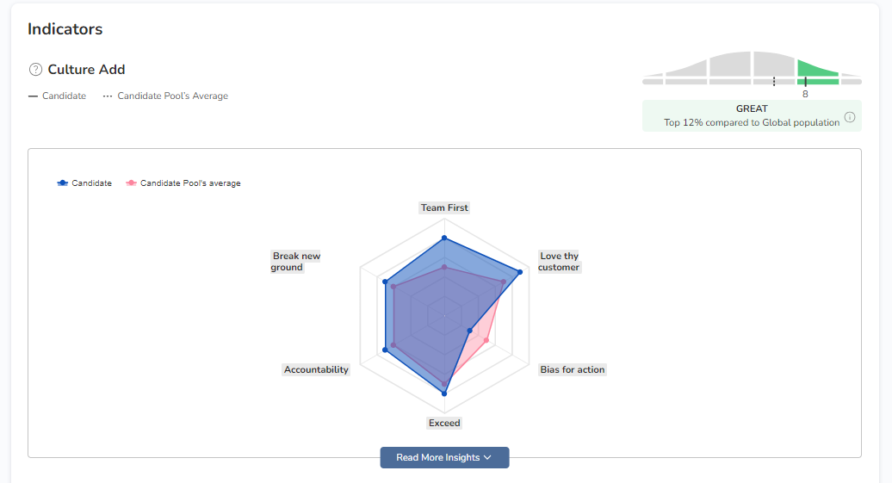Select the Exceed axis label

(444, 423)
